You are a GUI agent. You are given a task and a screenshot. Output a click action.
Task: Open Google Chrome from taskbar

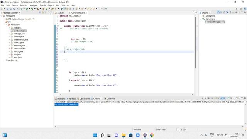(152, 135)
